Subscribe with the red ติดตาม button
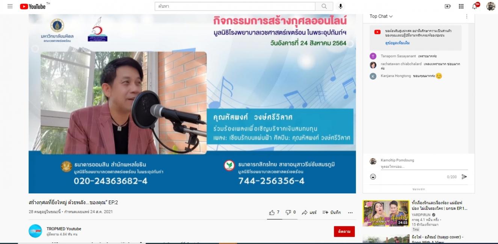 pos(344,232)
